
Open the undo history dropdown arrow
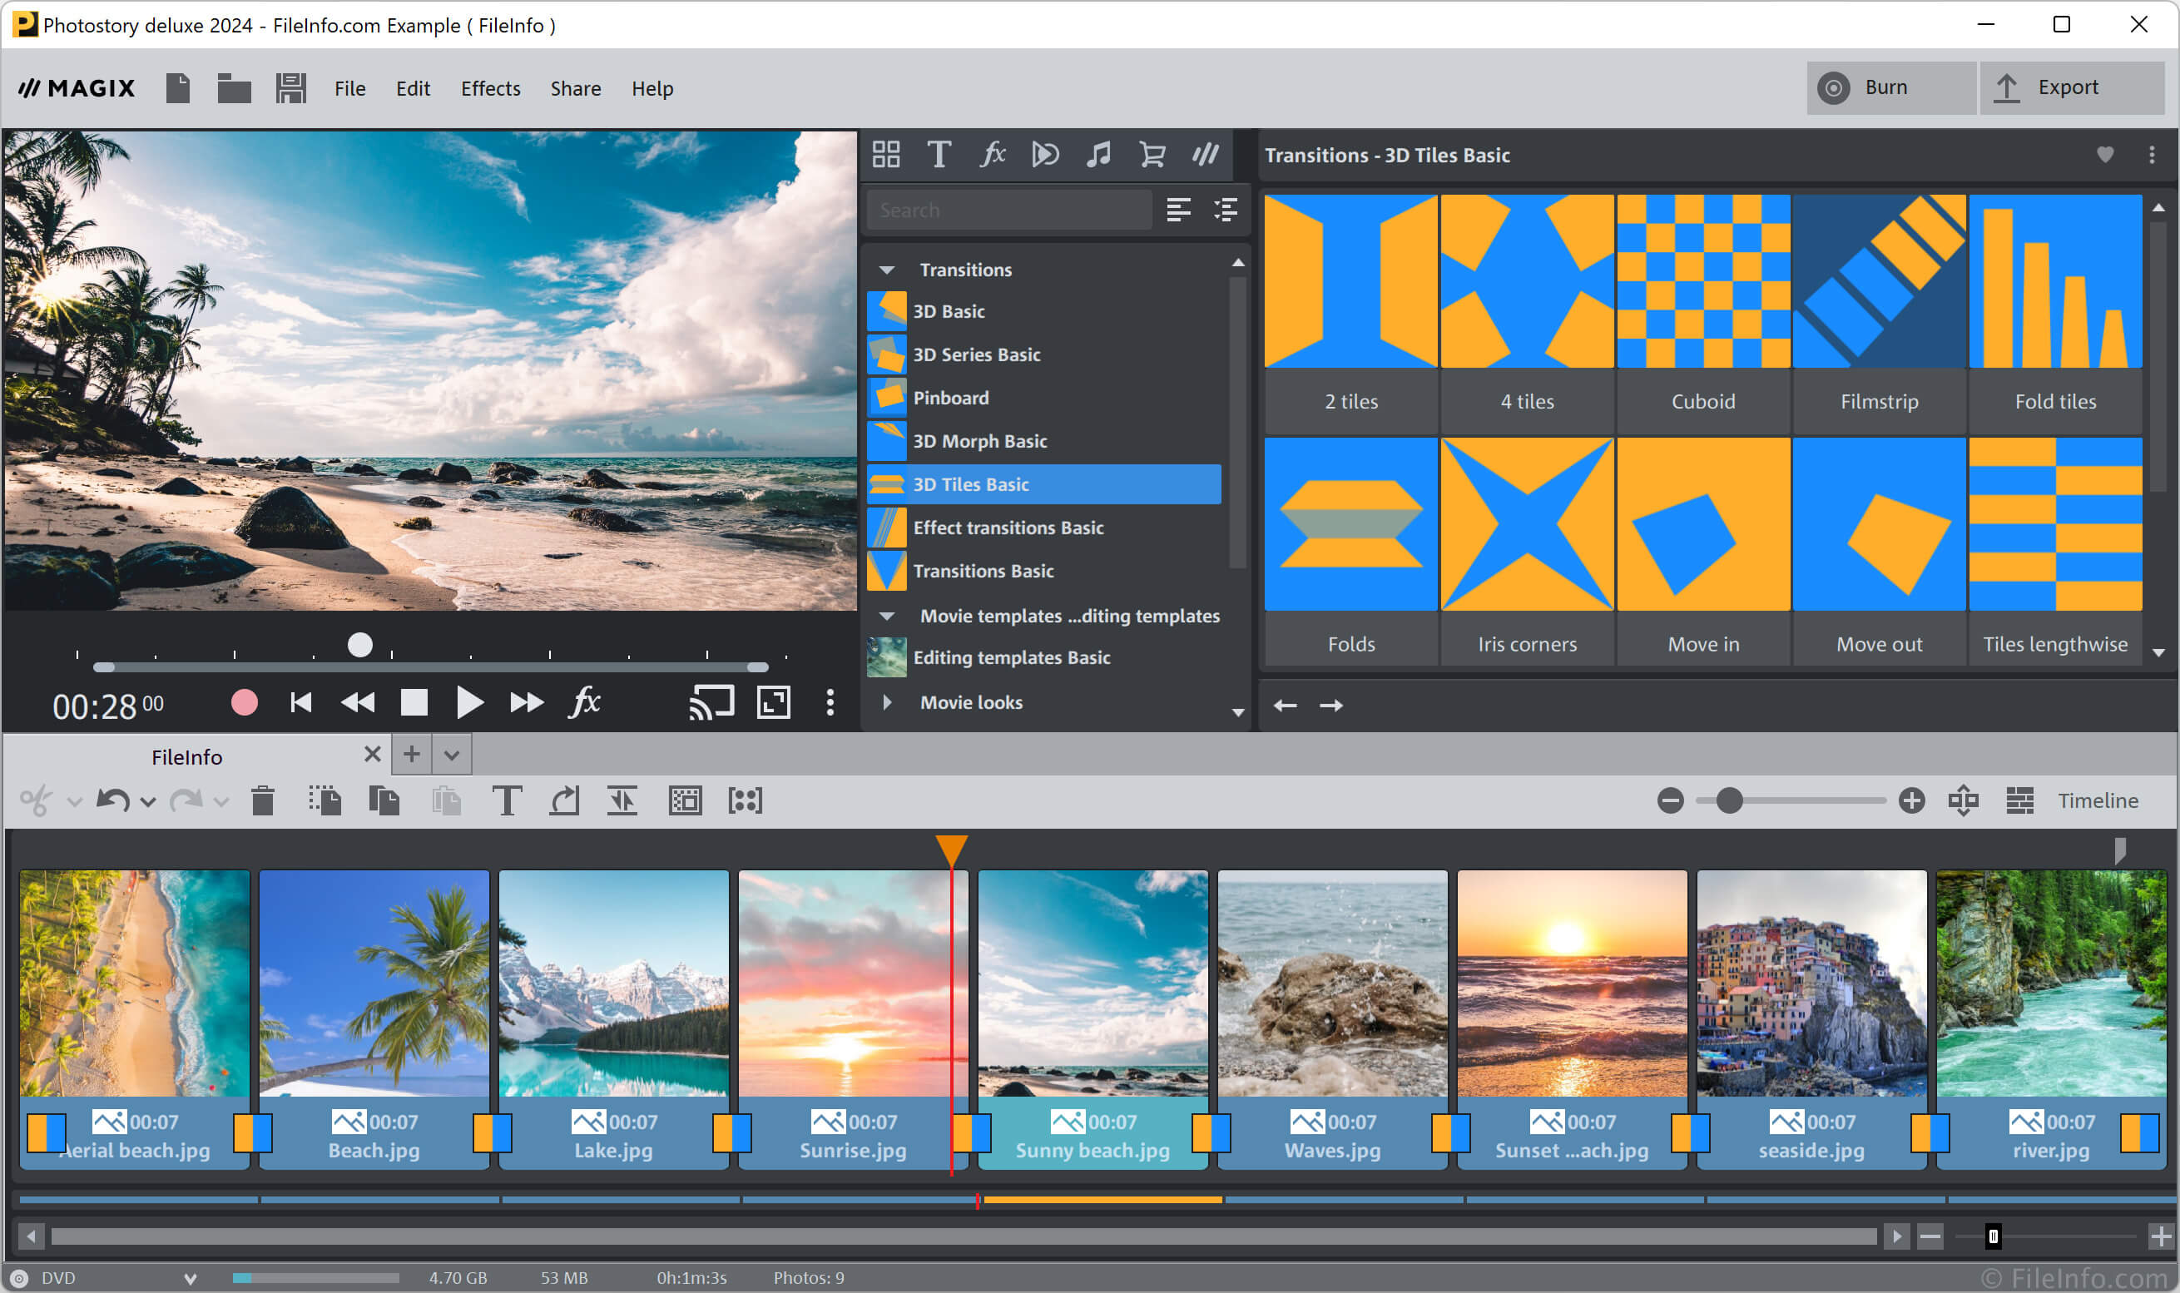tap(148, 801)
